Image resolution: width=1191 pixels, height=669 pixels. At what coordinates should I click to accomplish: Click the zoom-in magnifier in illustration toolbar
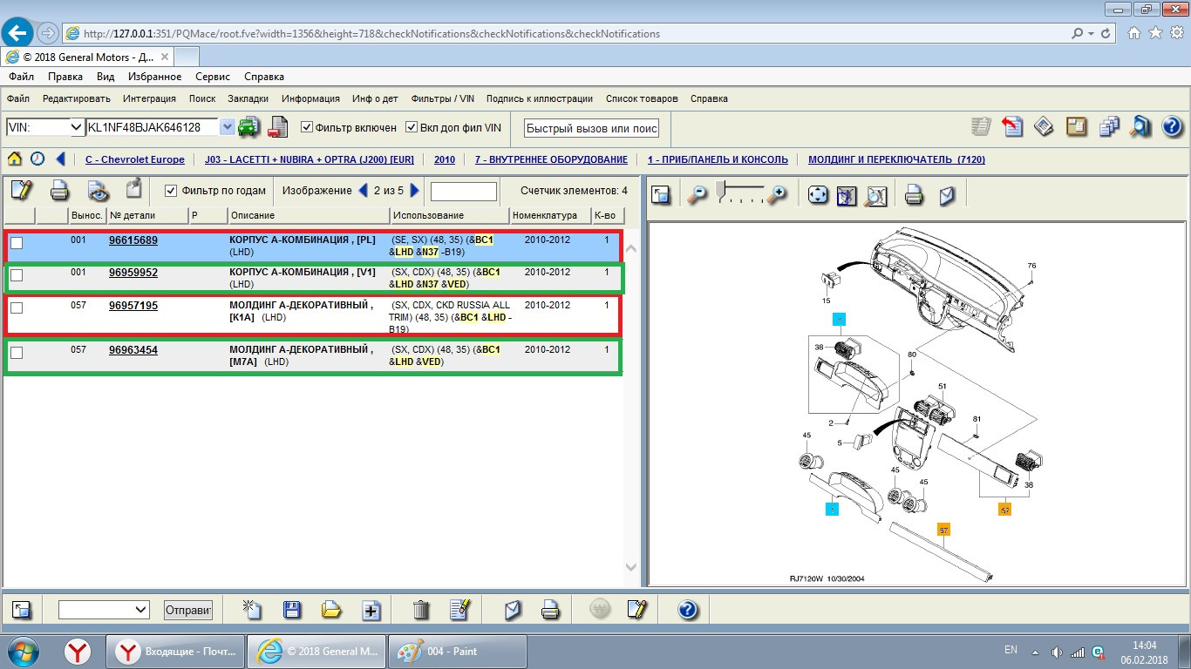774,195
